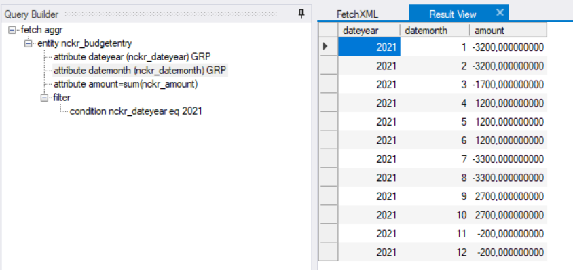Pin the Query Builder panel
The width and height of the screenshot is (573, 270).
coord(301,14)
